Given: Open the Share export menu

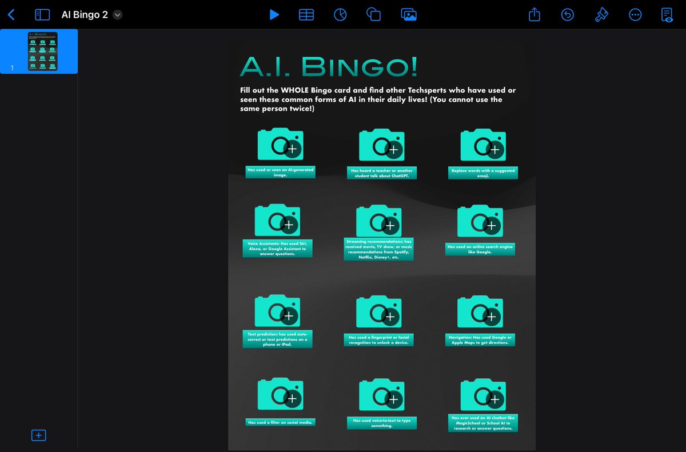Looking at the screenshot, I should click(x=534, y=14).
